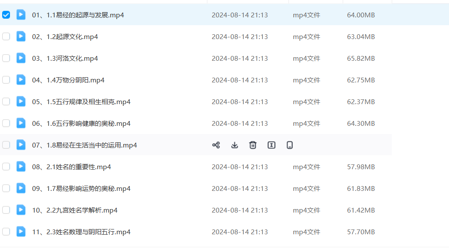This screenshot has height=249, width=449.
Task: Click the 65.82MB size cell of file 03
Action: pyautogui.click(x=361, y=59)
